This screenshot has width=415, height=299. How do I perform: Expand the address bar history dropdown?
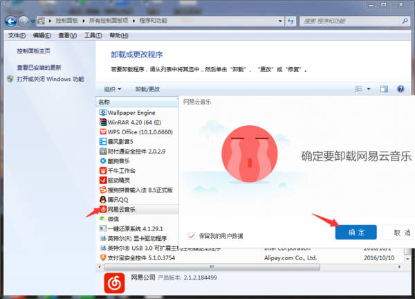[280, 21]
